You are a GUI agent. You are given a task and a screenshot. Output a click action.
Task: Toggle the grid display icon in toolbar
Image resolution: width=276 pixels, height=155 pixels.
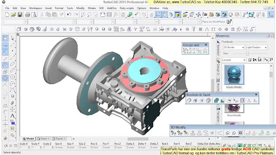tap(151, 15)
